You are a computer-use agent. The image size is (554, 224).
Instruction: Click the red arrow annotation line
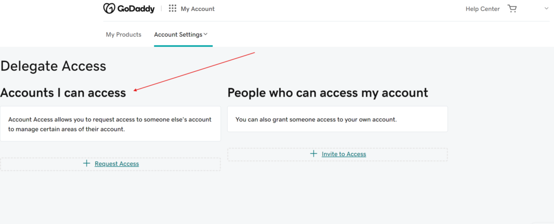click(195, 72)
